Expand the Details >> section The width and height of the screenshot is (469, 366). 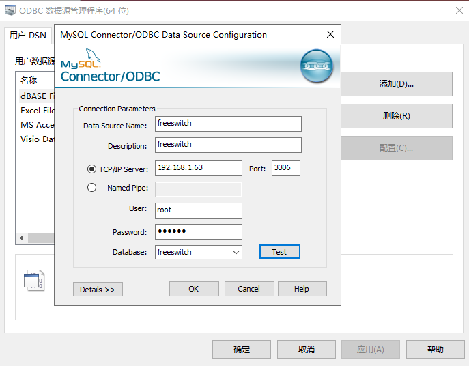point(98,290)
